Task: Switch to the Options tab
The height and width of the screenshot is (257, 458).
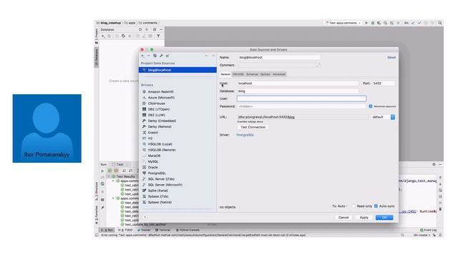Action: coord(265,74)
